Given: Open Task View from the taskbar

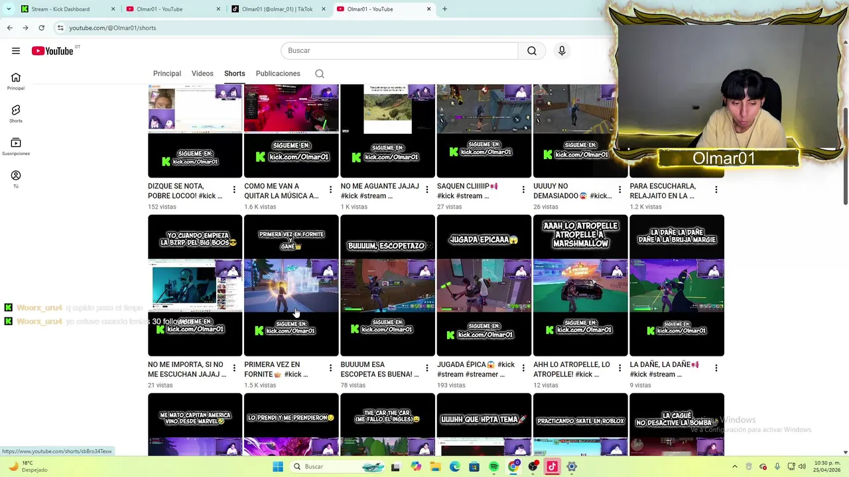Looking at the screenshot, I should 396,466.
